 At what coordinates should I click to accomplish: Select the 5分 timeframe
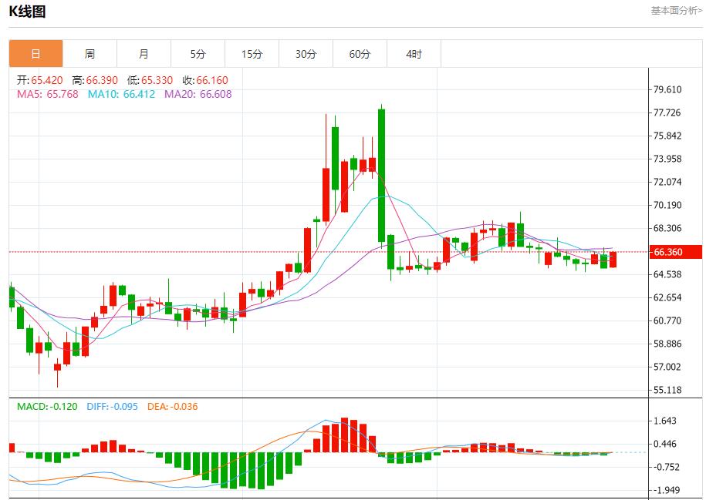198,53
